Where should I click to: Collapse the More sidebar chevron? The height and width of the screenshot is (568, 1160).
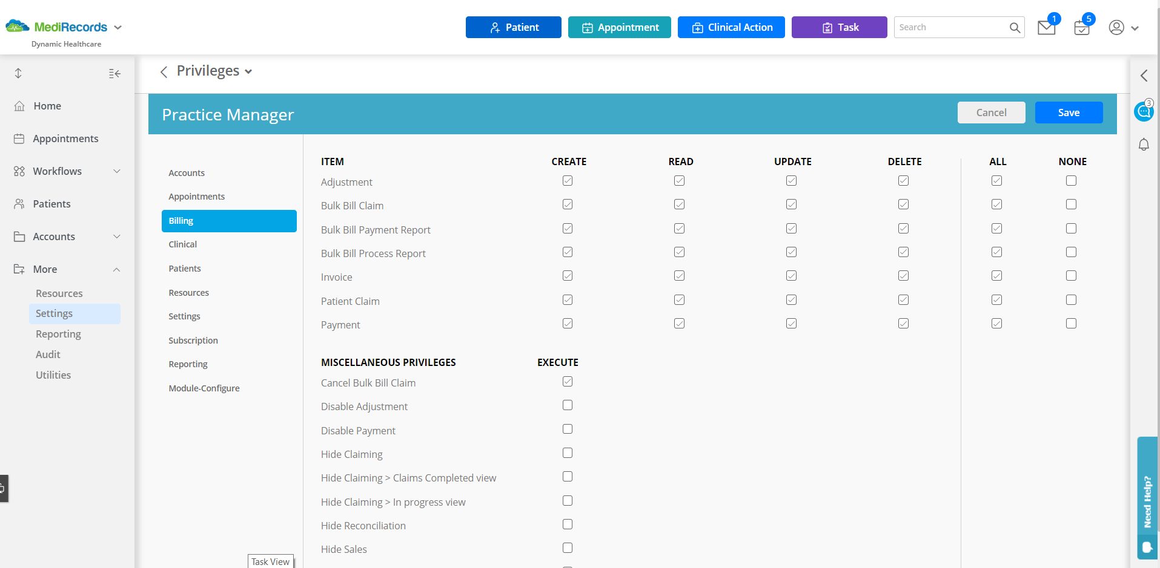pyautogui.click(x=117, y=269)
